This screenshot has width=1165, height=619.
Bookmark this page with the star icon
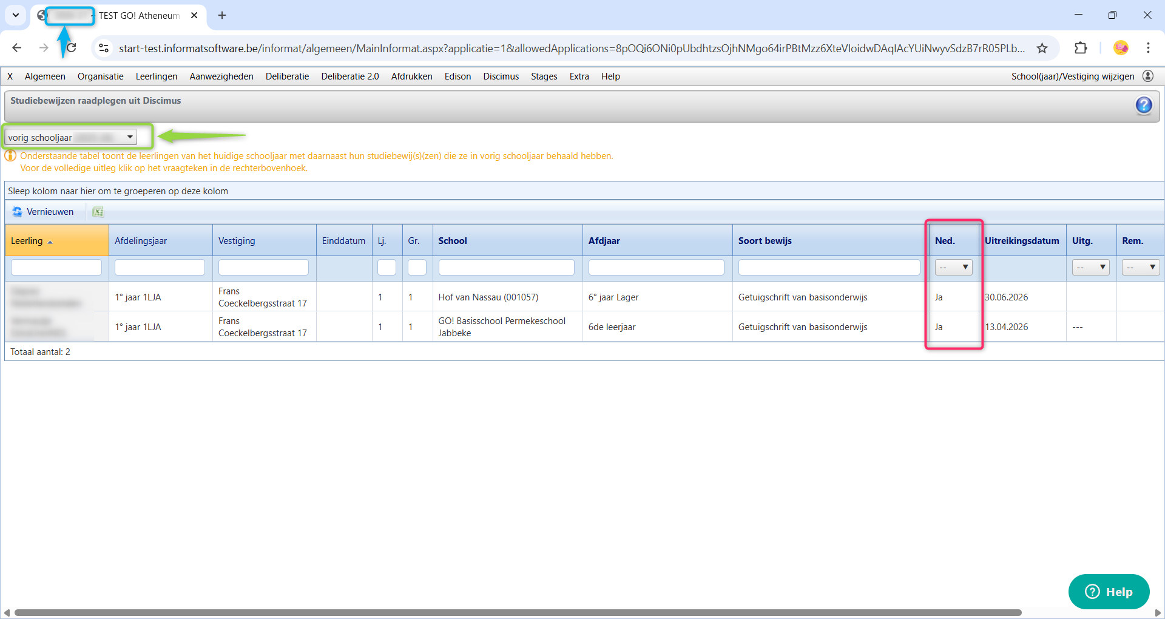pos(1042,48)
